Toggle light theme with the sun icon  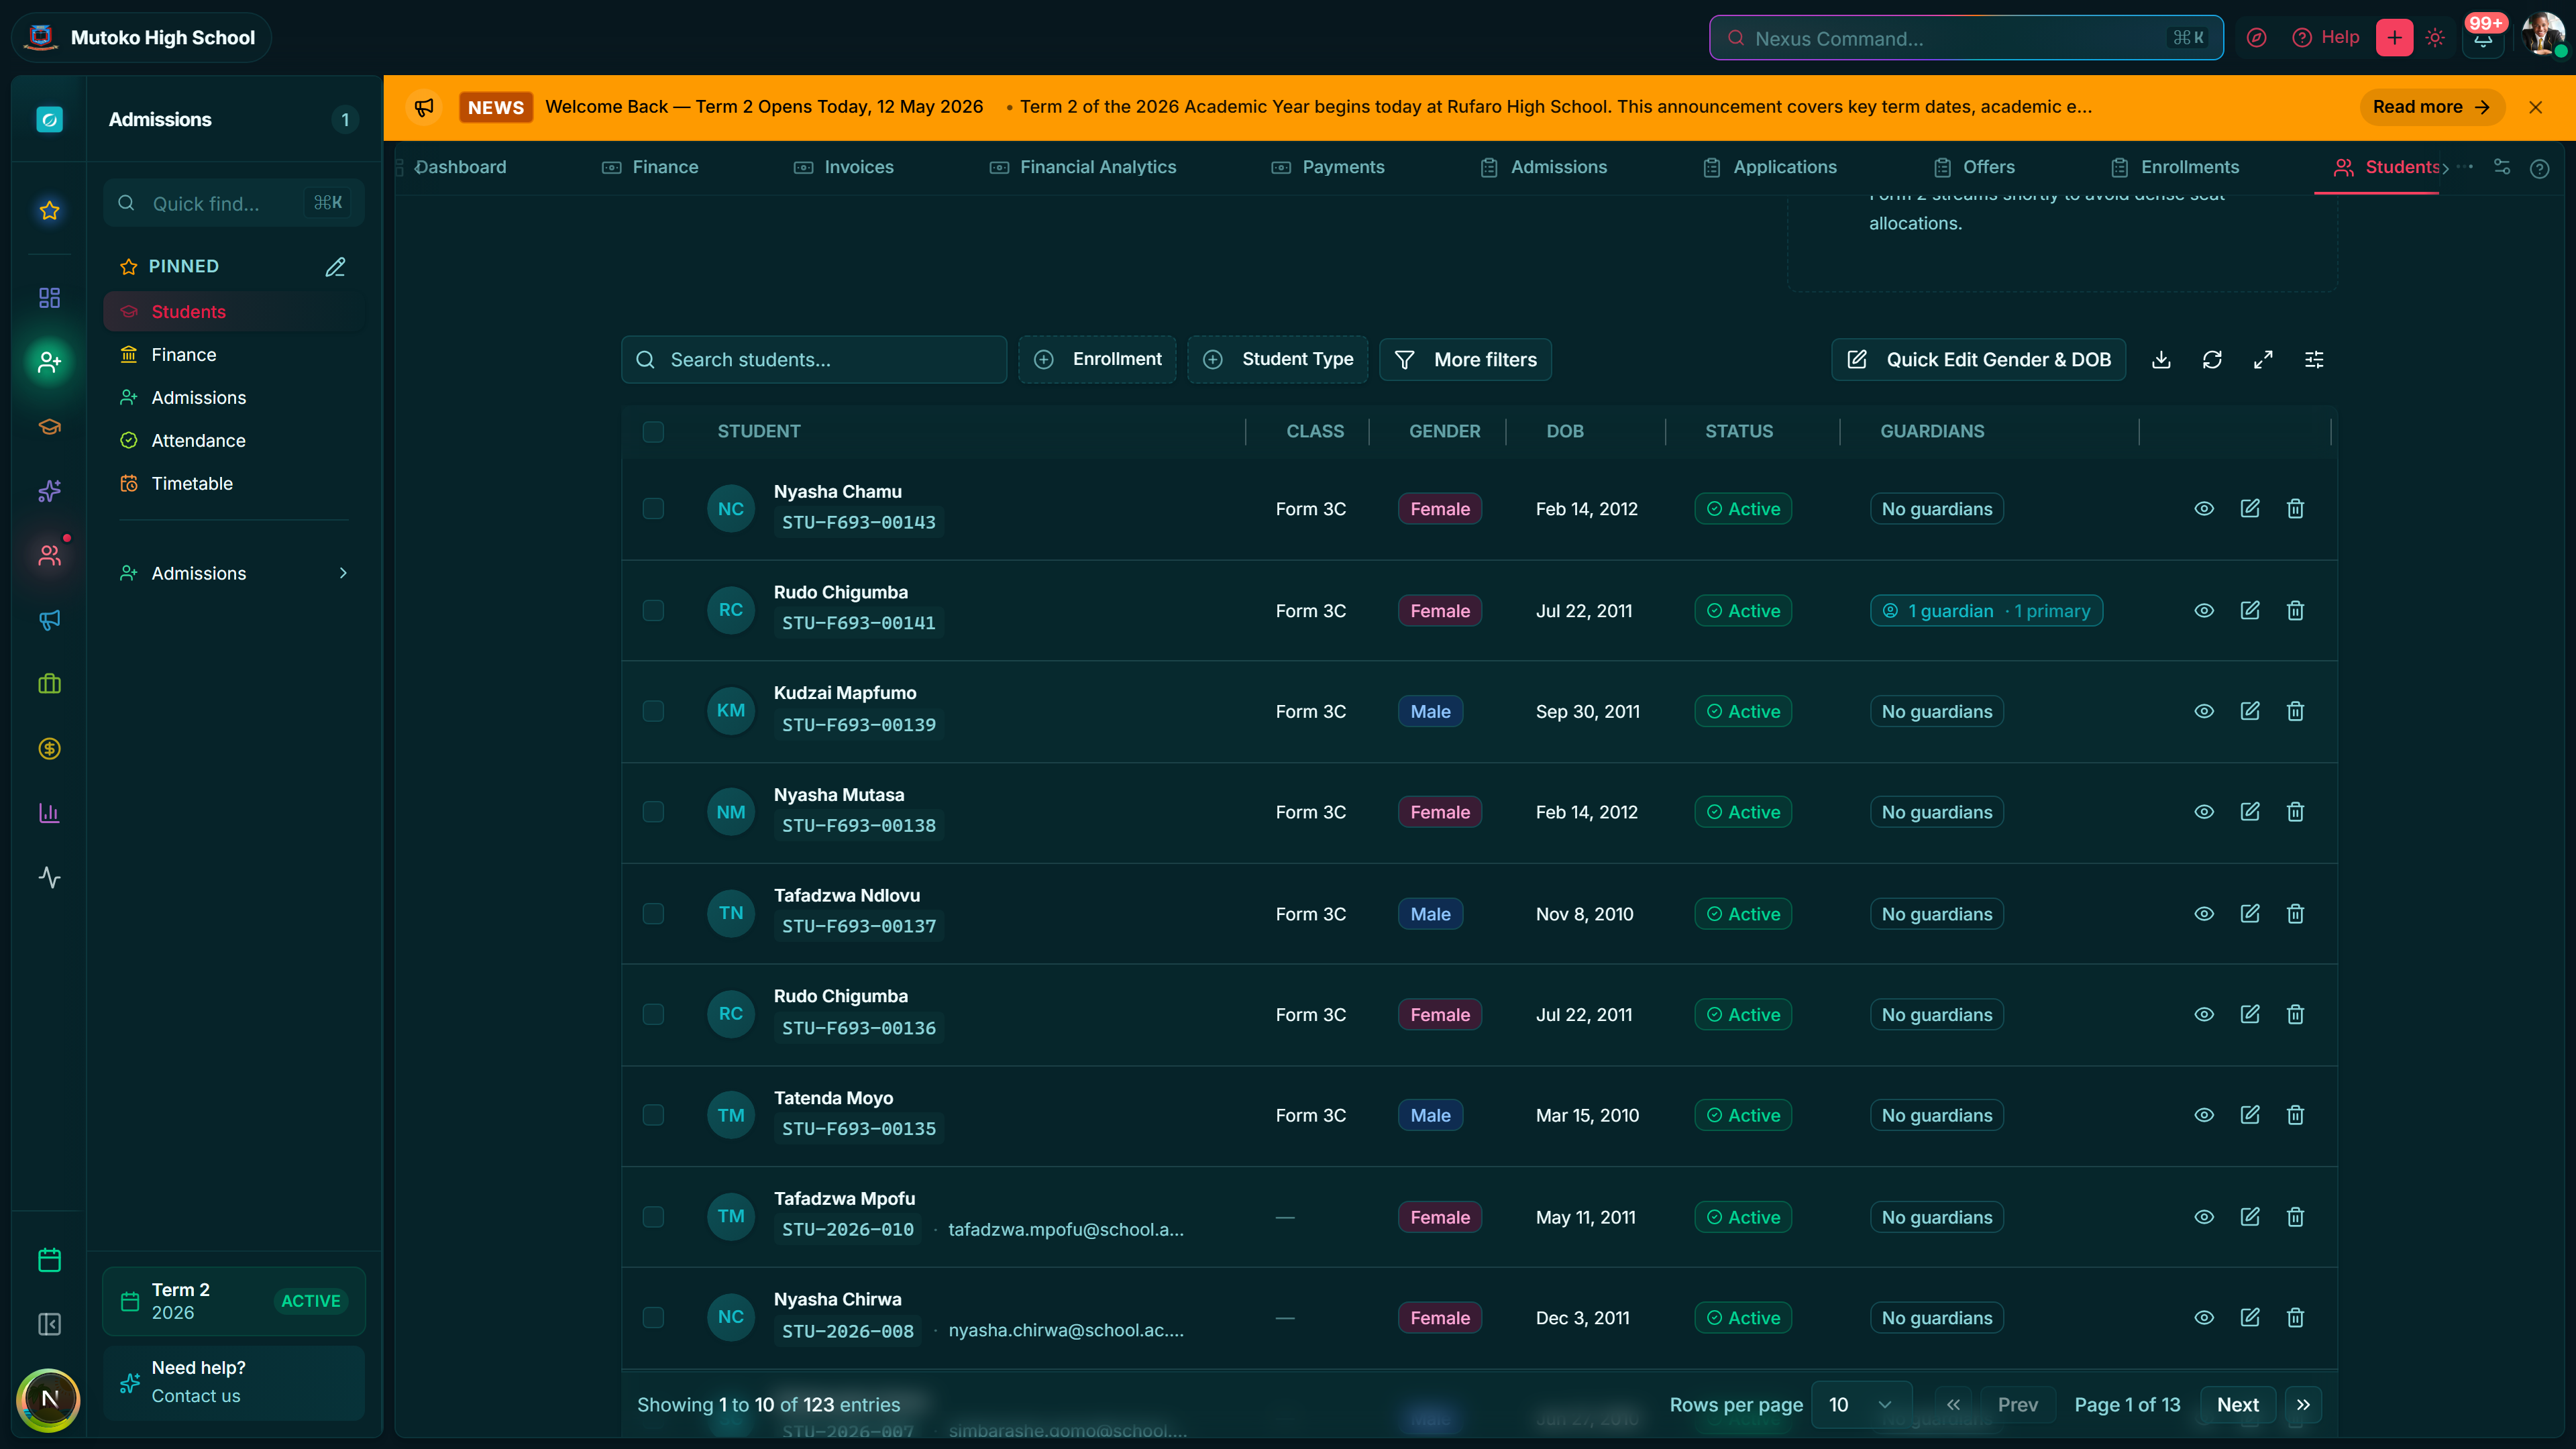[2435, 38]
